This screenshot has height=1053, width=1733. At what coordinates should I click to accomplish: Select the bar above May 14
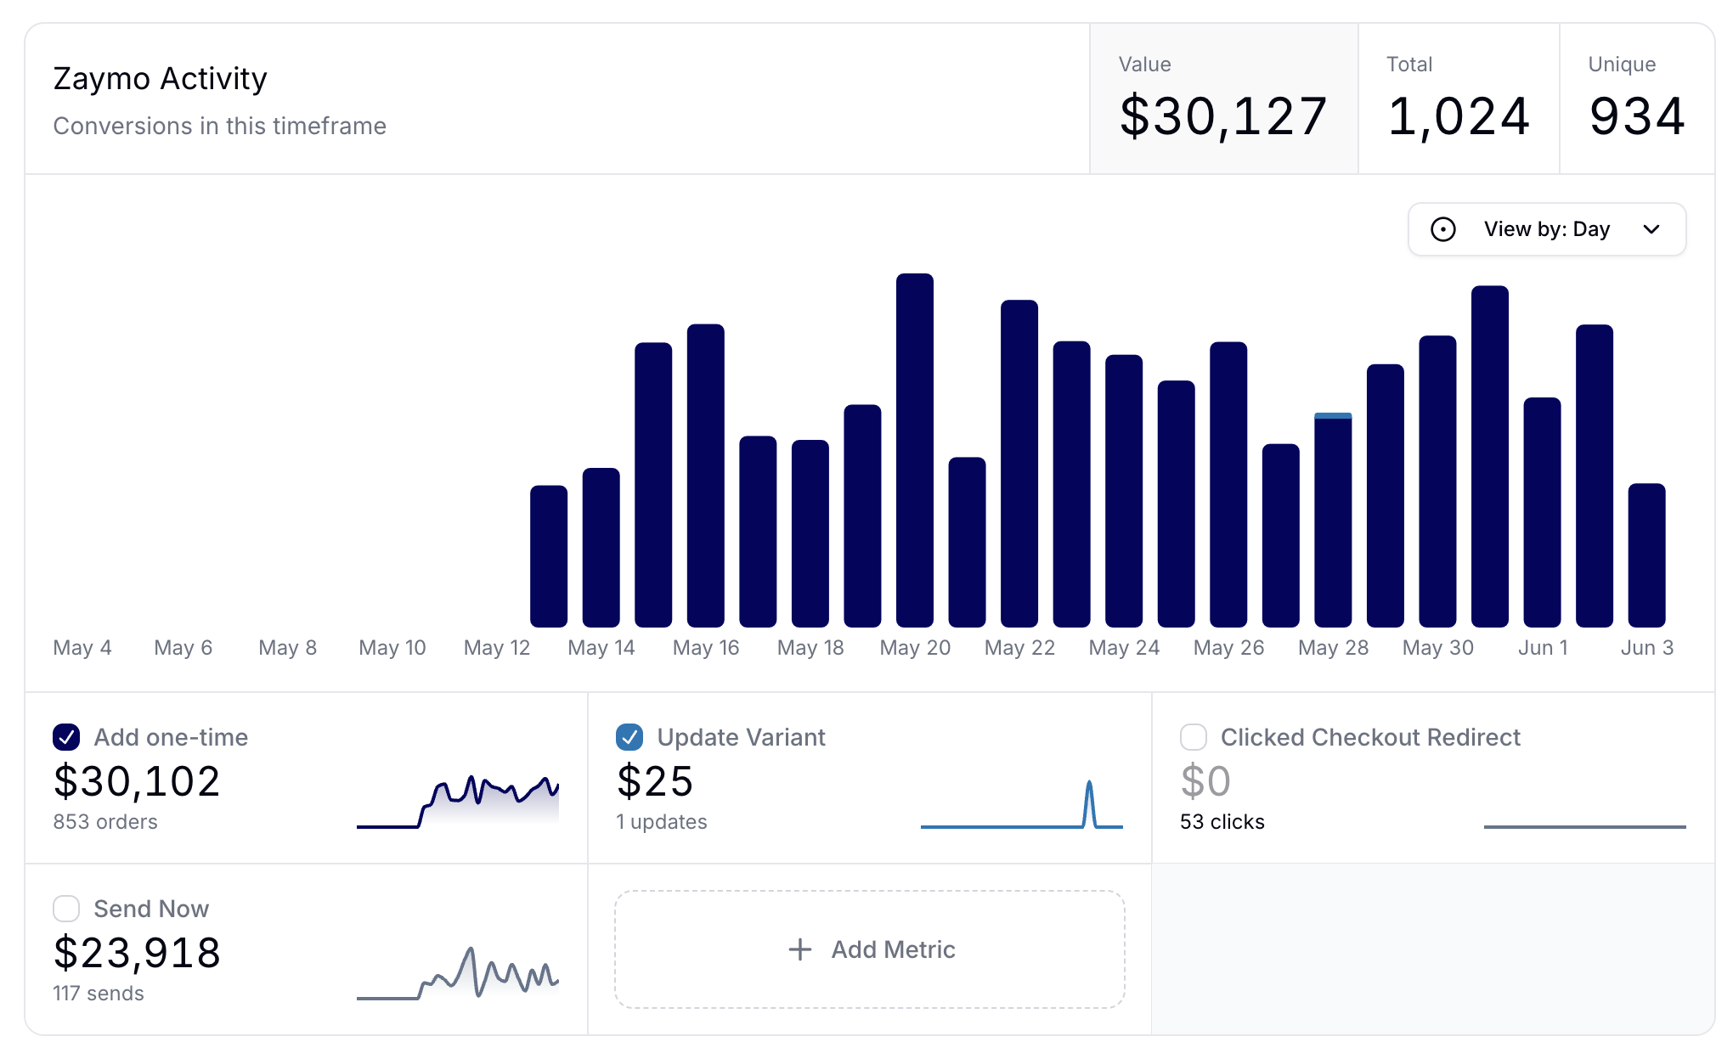[601, 548]
